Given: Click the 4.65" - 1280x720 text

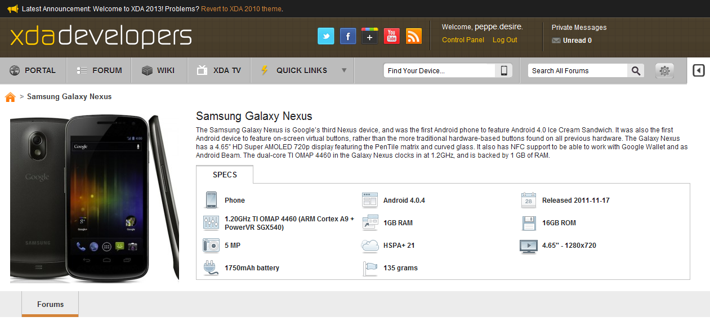Looking at the screenshot, I should tap(569, 246).
